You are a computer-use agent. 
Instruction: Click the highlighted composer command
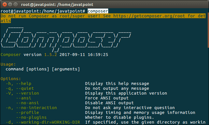[98, 11]
